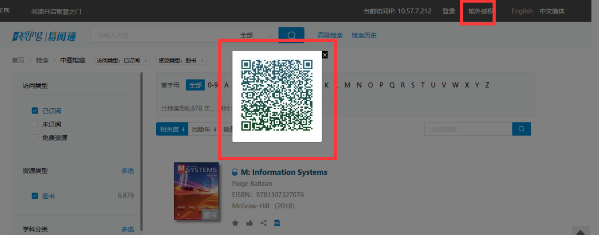Enable the 免费资源 checkbox
The height and width of the screenshot is (235, 599).
coord(34,138)
